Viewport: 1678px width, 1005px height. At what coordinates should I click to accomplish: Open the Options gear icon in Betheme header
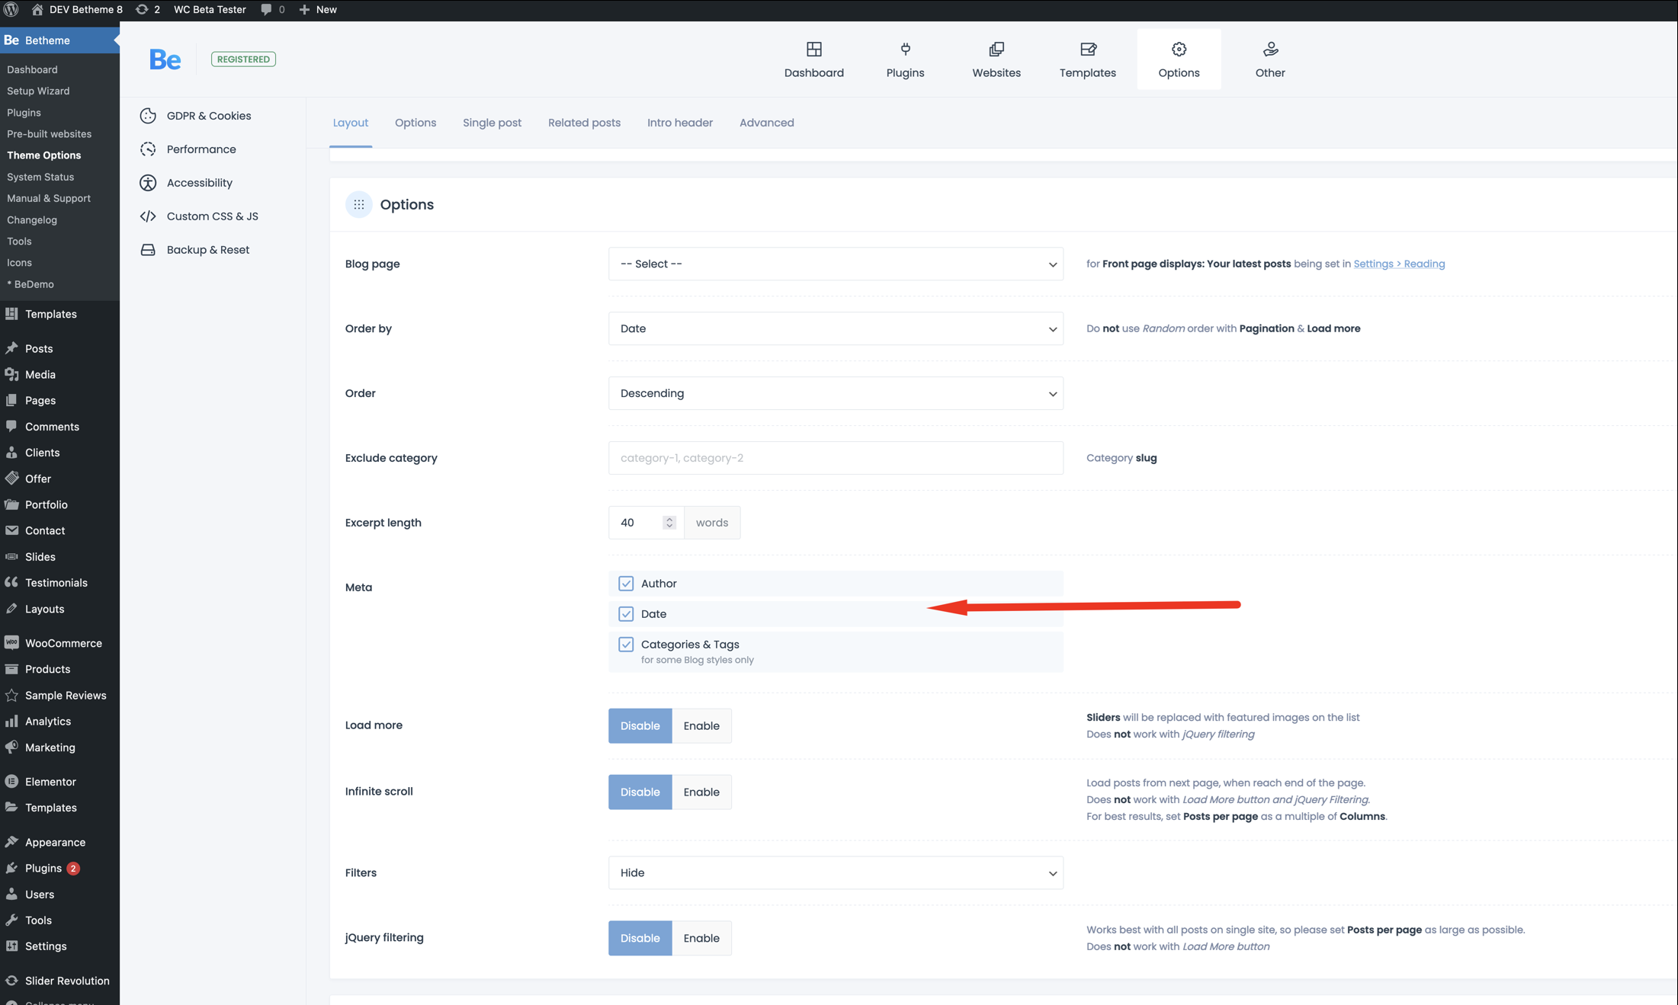click(1179, 50)
